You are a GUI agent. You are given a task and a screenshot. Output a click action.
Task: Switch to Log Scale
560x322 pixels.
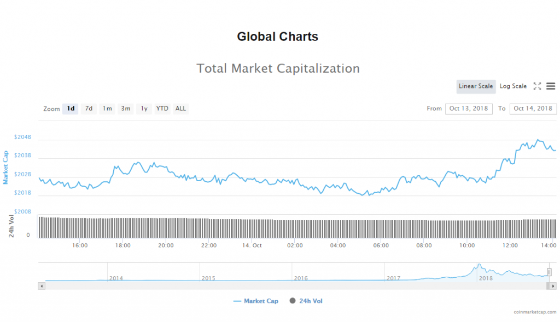click(513, 86)
